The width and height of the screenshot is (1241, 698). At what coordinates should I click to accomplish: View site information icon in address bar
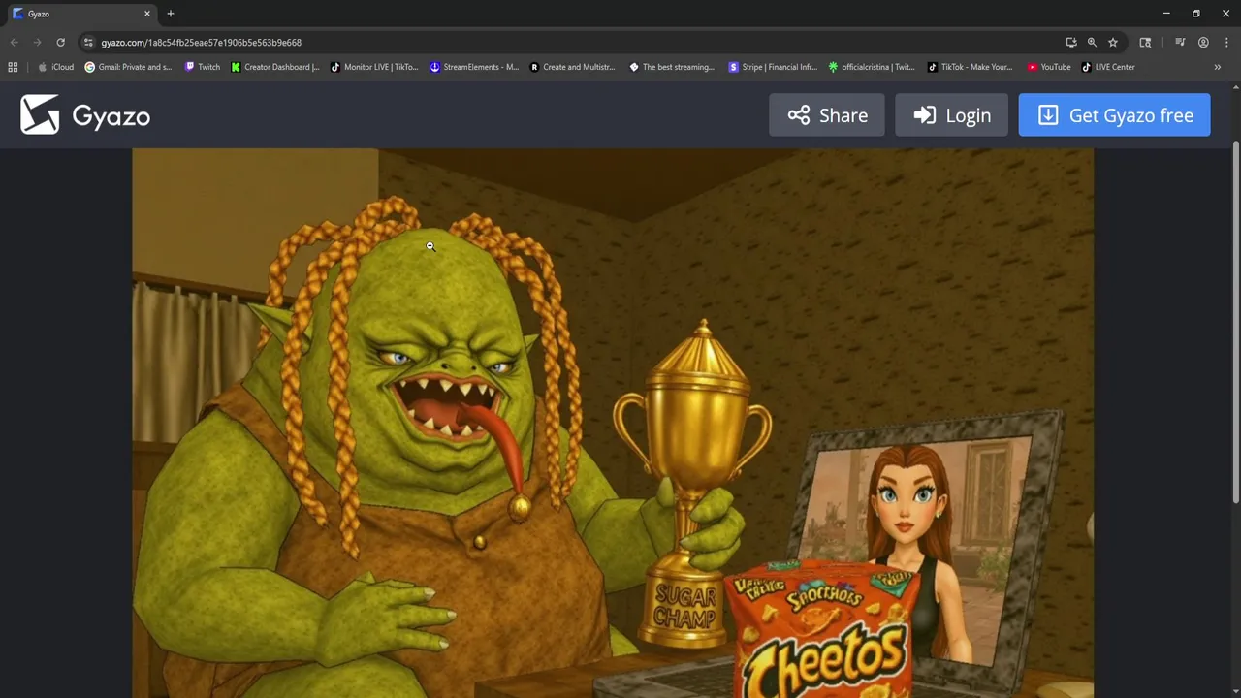(x=88, y=43)
